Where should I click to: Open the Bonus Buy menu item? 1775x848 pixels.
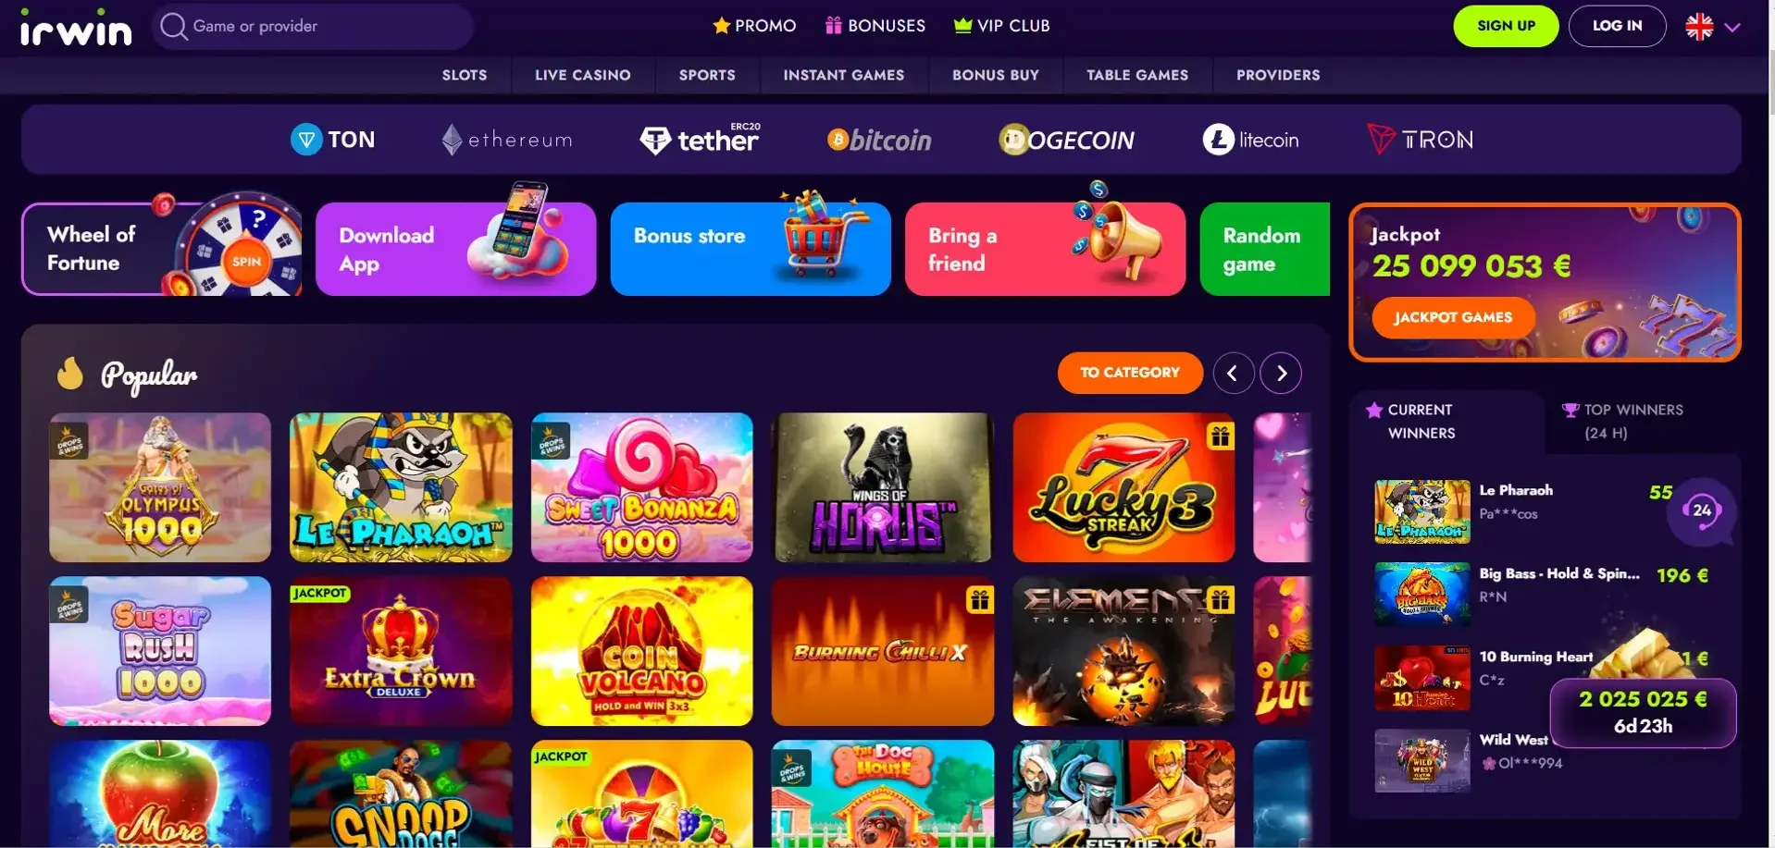coord(996,75)
